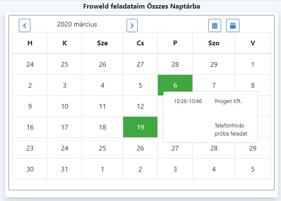Click the Szo column header
Viewport: 281px width, 201px height.
click(x=213, y=43)
